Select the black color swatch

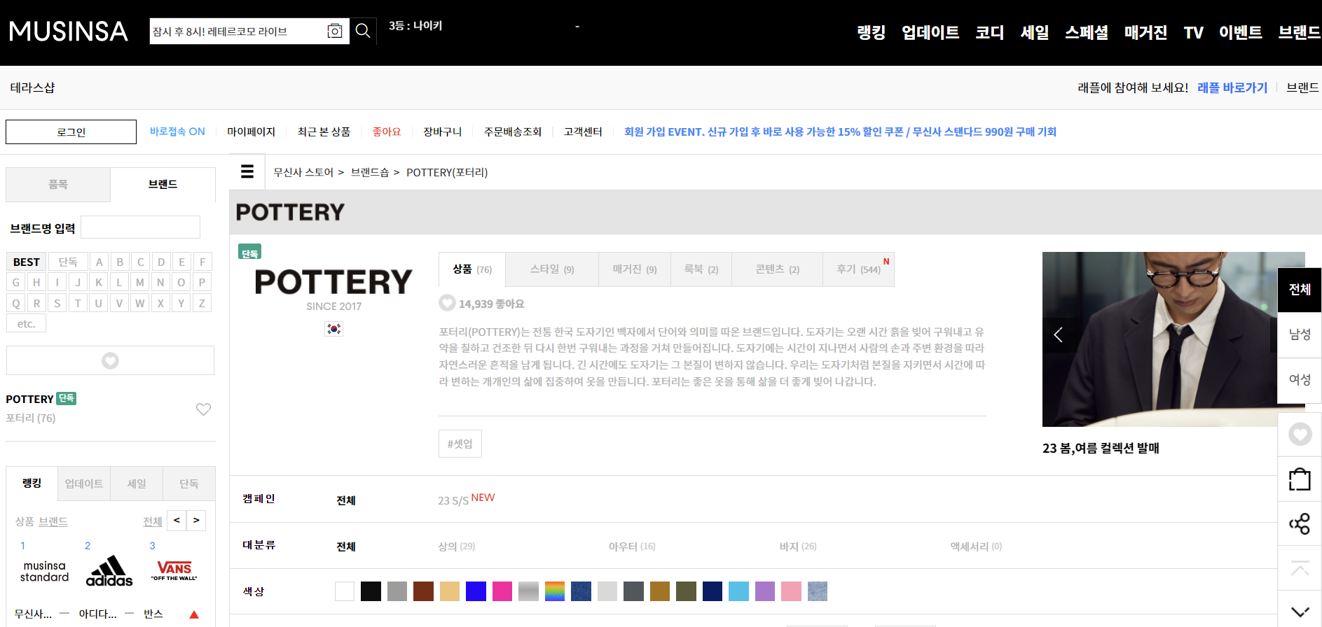pos(371,591)
